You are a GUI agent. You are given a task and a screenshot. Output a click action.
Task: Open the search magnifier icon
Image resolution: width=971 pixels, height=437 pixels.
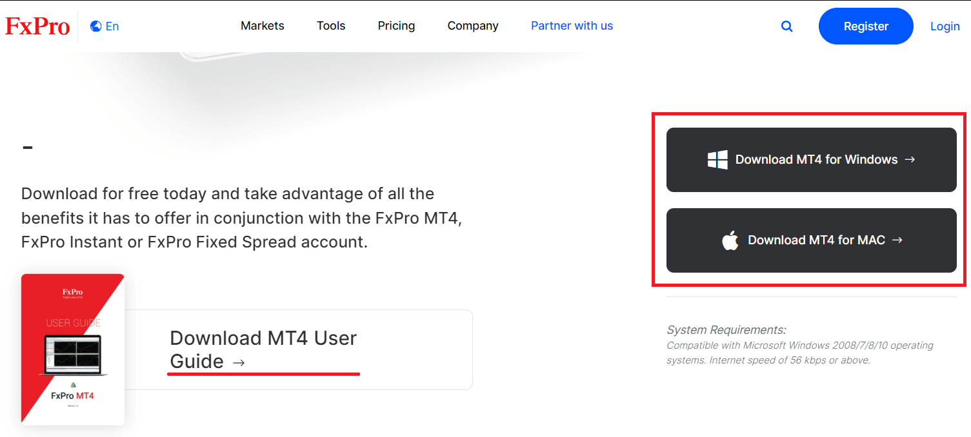click(x=786, y=26)
